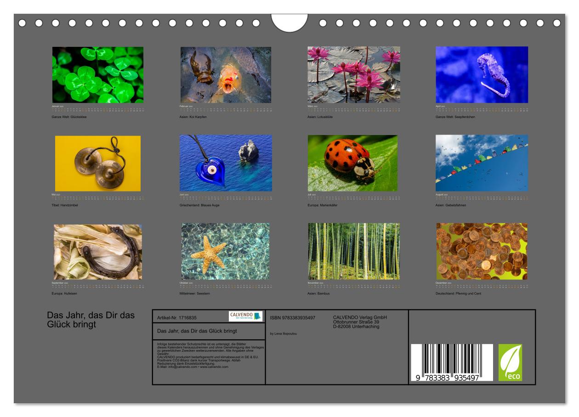This screenshot has height=417, width=579.
Task: Click caption 'Europa: Hufeisen'
Action: [64, 293]
